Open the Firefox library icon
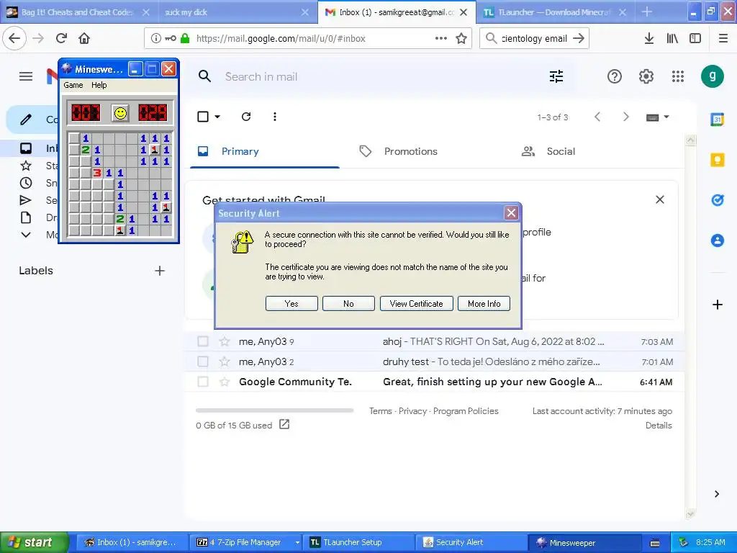737x553 pixels. 672,38
